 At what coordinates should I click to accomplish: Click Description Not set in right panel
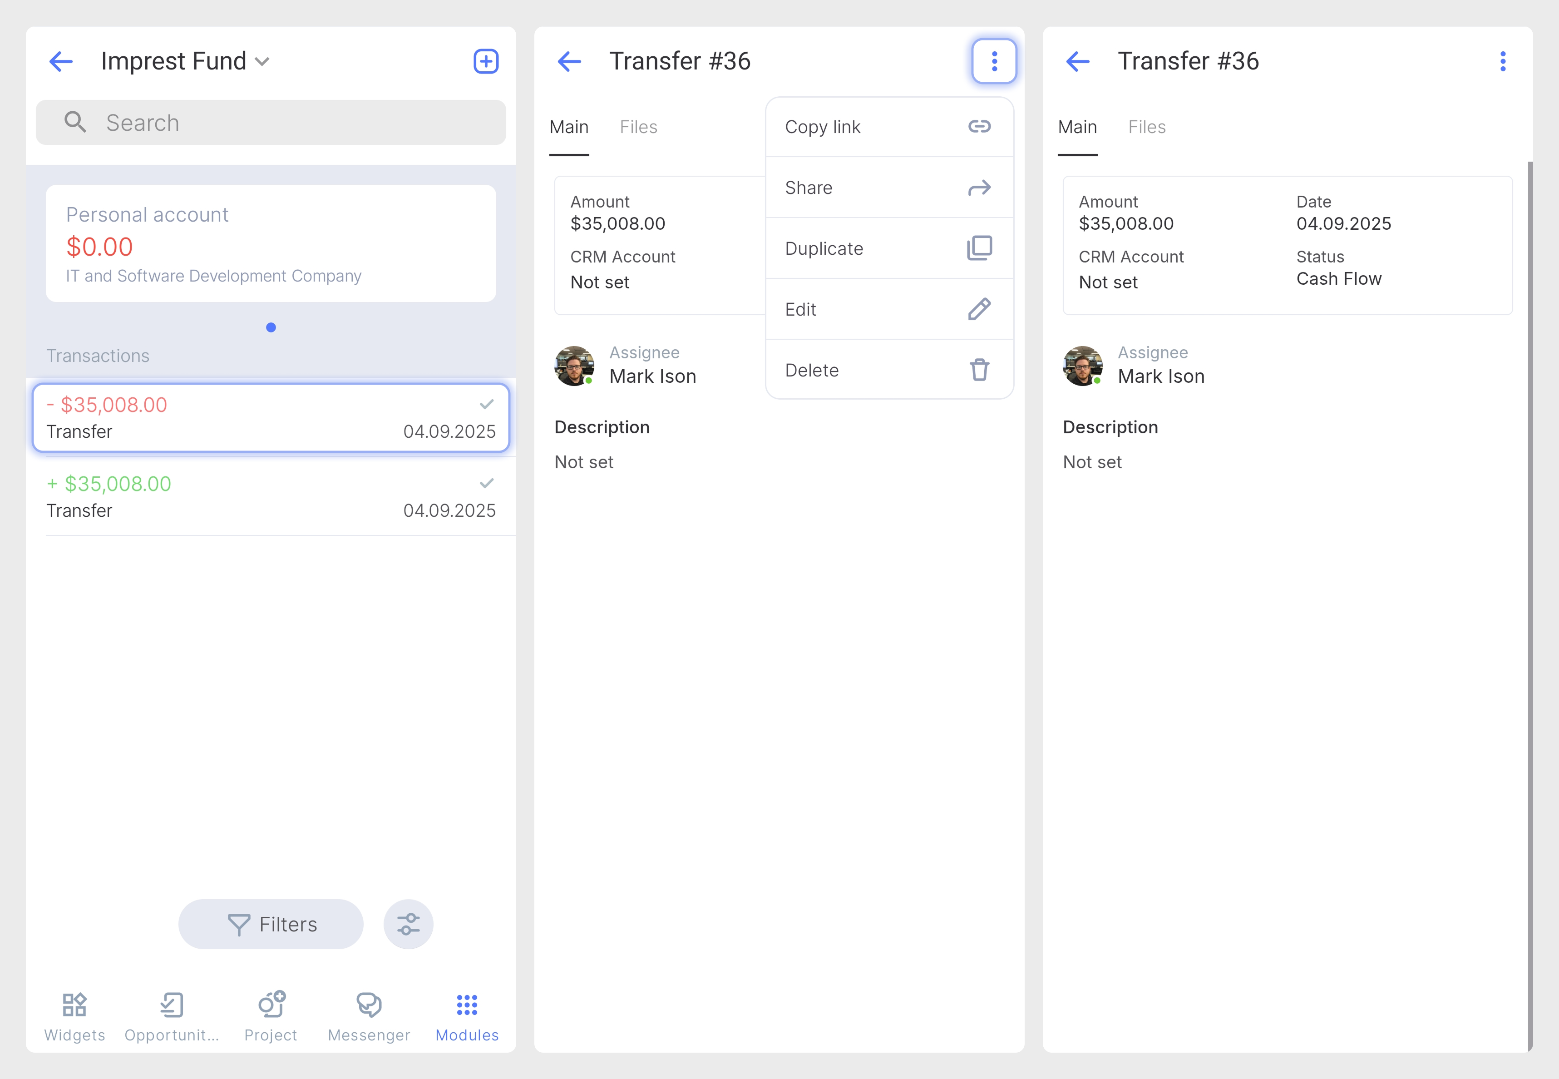(x=1092, y=462)
